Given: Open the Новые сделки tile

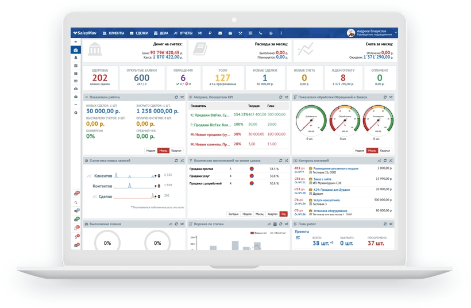Looking at the screenshot, I should [x=265, y=78].
